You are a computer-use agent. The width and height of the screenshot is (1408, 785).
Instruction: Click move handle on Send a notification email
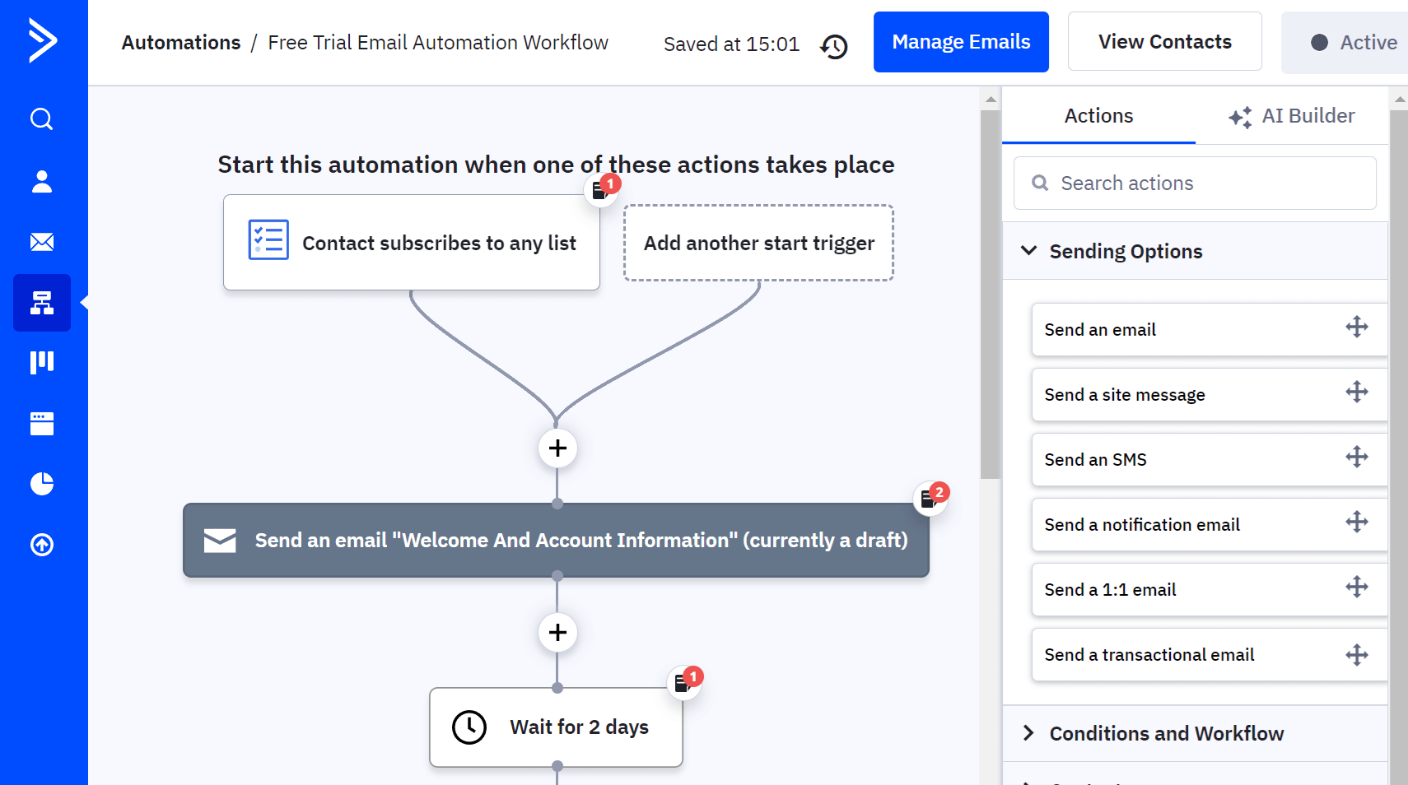(x=1357, y=523)
